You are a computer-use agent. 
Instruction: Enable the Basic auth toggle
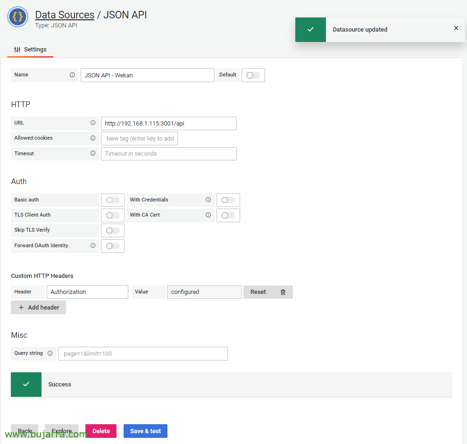click(x=113, y=200)
